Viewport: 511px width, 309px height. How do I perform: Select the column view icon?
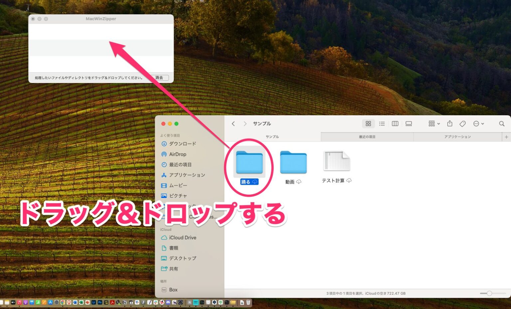[395, 124]
